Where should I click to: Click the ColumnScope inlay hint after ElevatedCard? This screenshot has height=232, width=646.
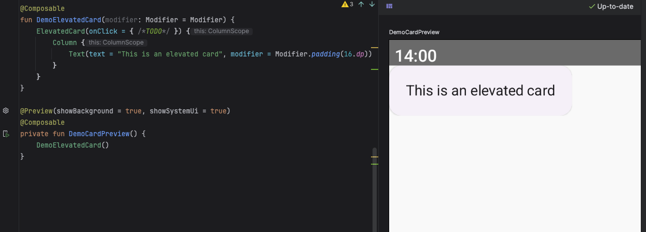click(x=221, y=31)
